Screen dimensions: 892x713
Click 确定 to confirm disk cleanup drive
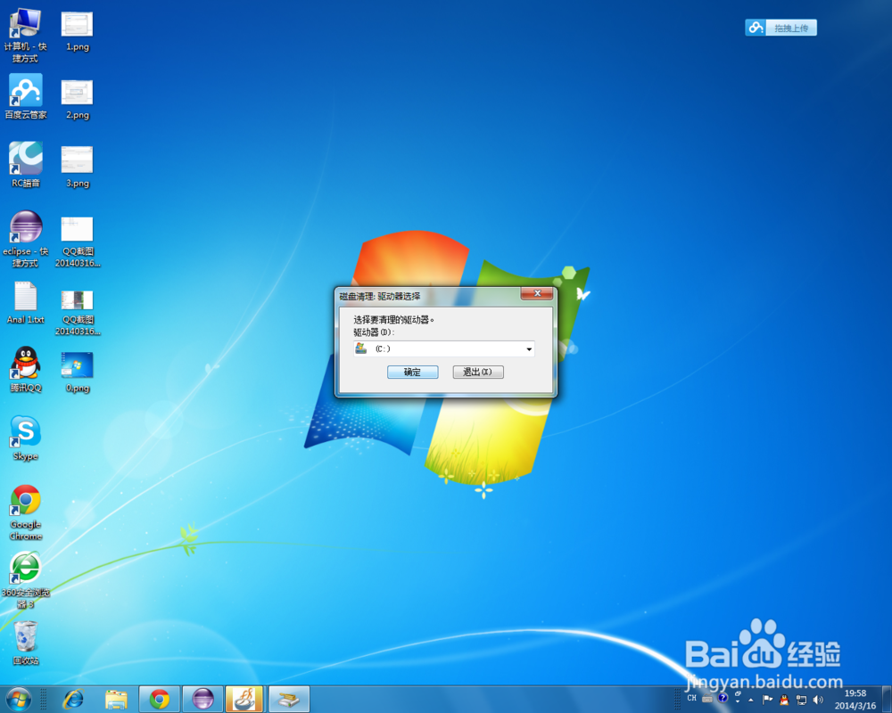412,372
